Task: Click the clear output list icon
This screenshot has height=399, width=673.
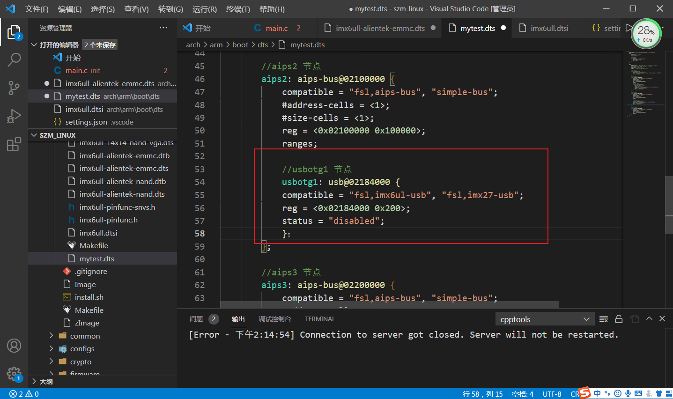Action: point(604,319)
